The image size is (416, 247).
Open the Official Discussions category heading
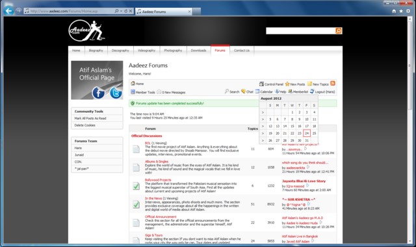(x=146, y=135)
